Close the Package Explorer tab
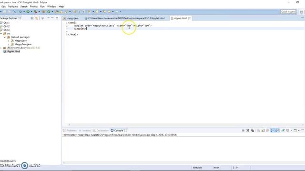 pyautogui.click(x=20, y=18)
